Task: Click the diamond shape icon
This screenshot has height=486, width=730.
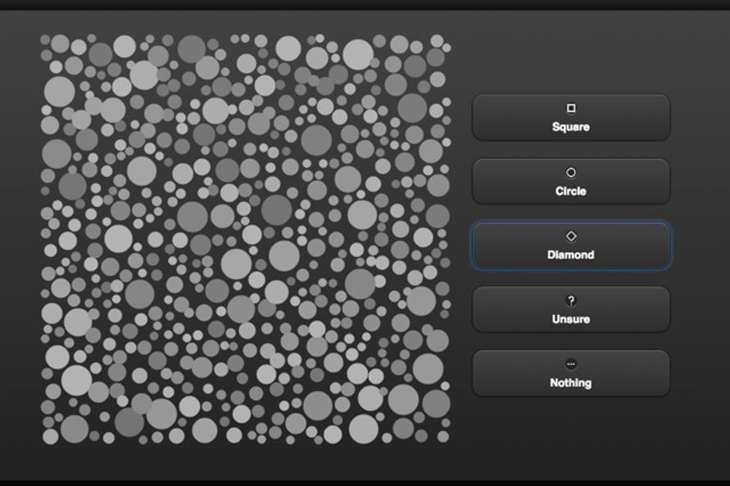Action: 571,236
